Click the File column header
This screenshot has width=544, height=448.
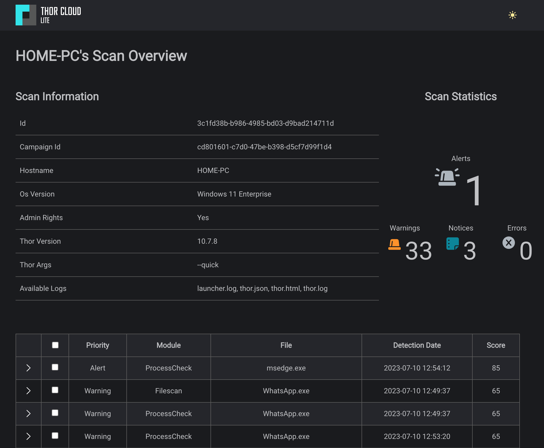pos(286,345)
